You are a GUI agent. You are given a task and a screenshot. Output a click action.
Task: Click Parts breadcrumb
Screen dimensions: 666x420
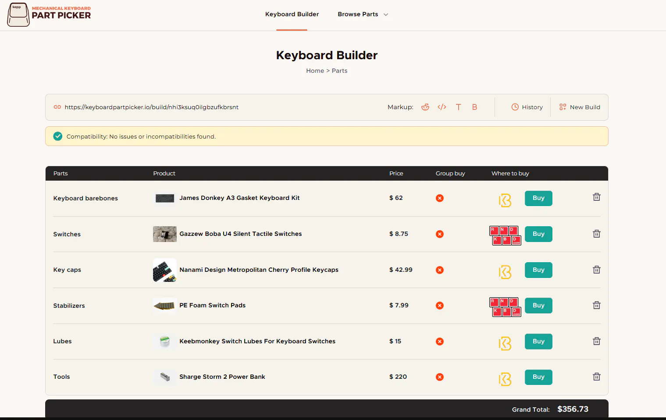339,71
